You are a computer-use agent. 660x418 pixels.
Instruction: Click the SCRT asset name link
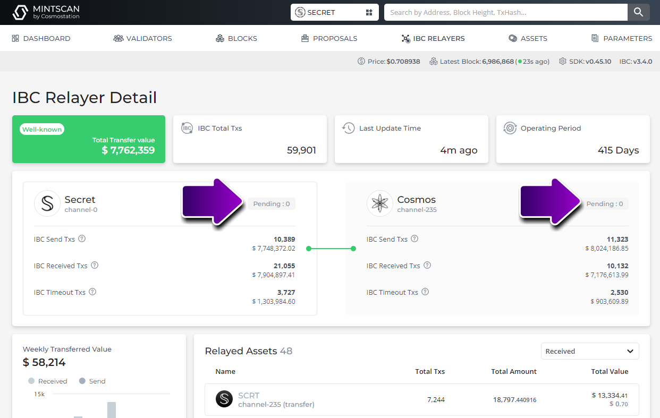[249, 396]
